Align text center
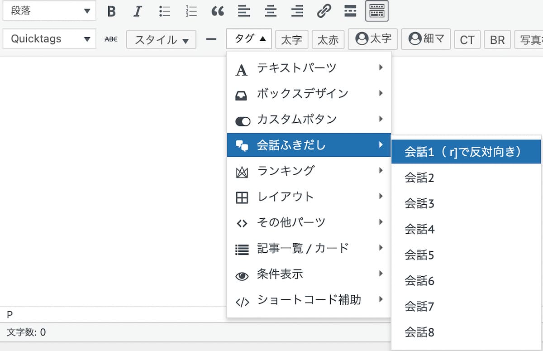The height and width of the screenshot is (351, 543). point(271,11)
